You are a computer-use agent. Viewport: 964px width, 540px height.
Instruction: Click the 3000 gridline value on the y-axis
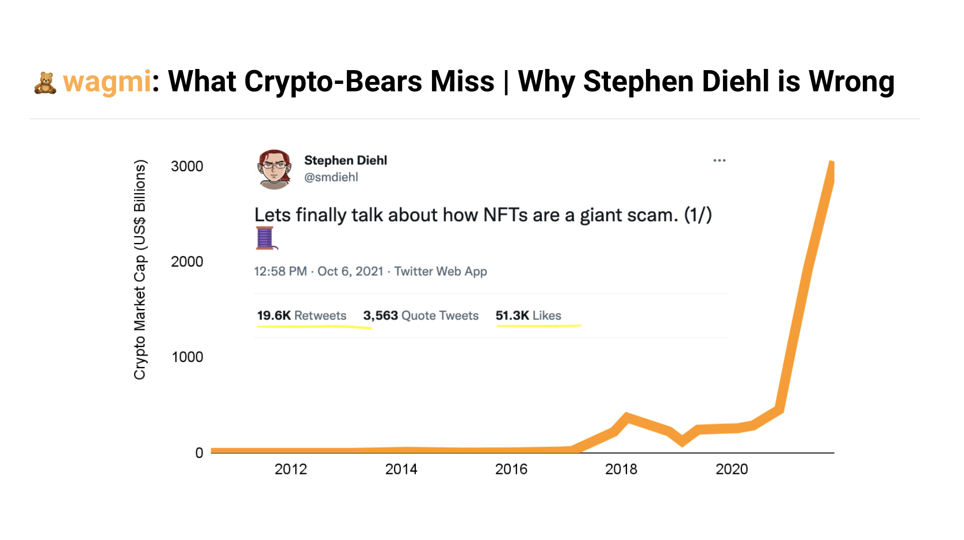(x=186, y=166)
